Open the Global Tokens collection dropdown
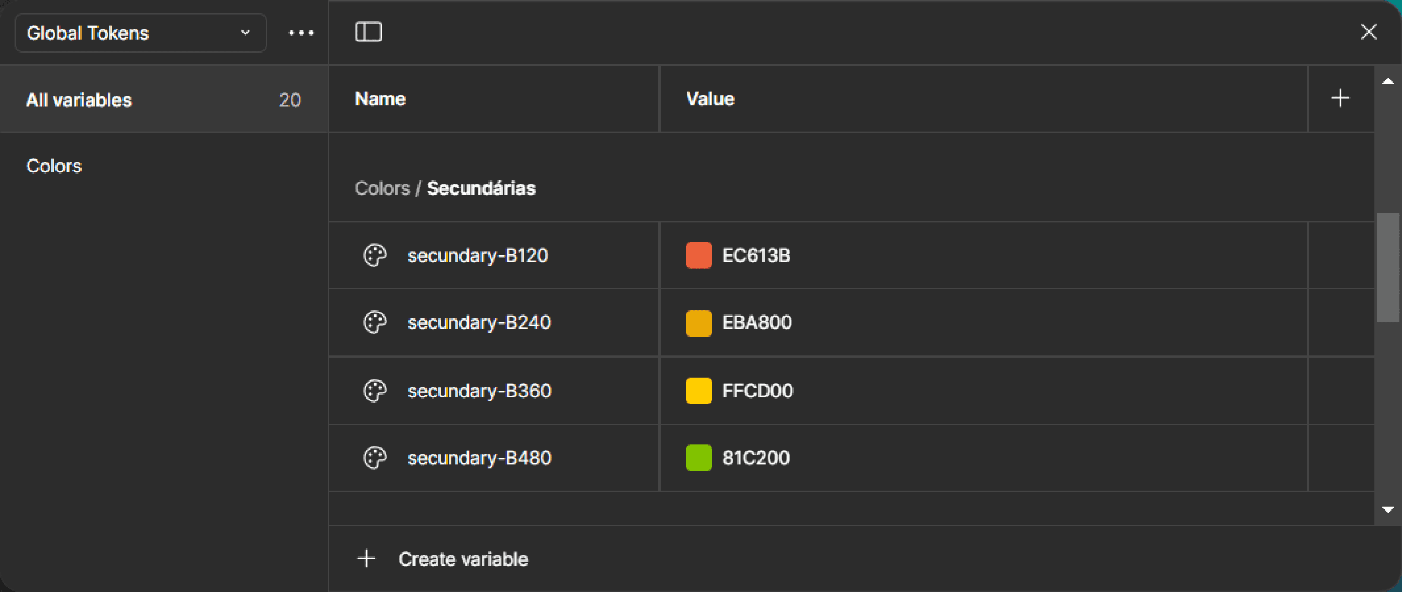This screenshot has height=592, width=1402. (141, 32)
